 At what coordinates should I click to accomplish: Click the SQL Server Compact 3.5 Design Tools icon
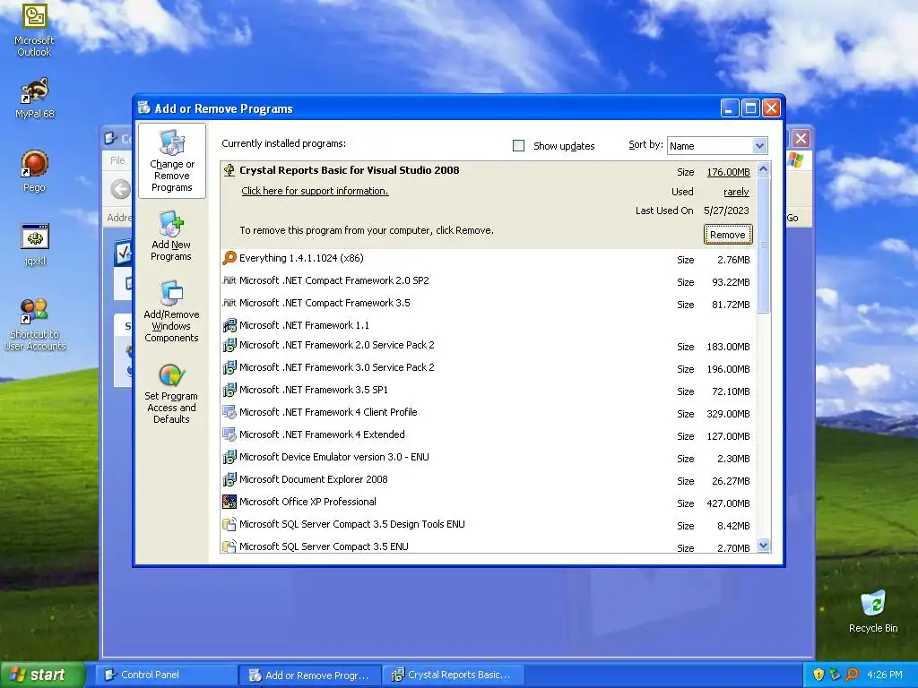point(229,524)
